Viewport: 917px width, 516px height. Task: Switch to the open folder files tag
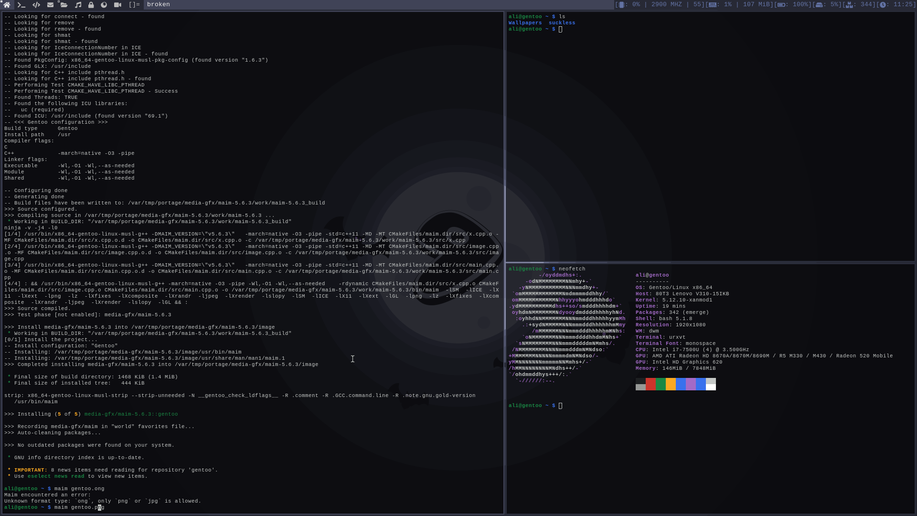[x=64, y=4]
